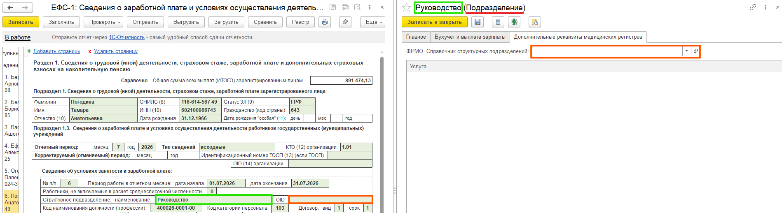Screen dimensions: 782x213
Task: Select total payments value 891 474,13
Action: [341, 81]
